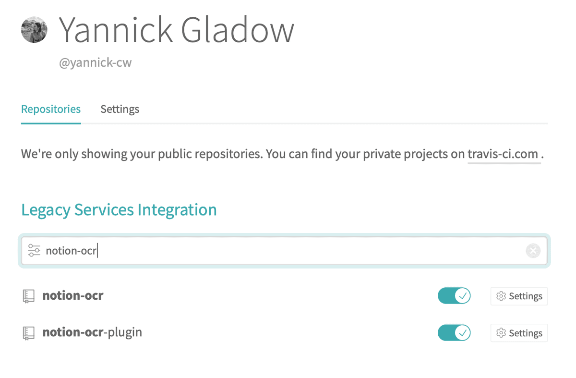
Task: Open the travis-ci.com link
Action: click(x=503, y=155)
